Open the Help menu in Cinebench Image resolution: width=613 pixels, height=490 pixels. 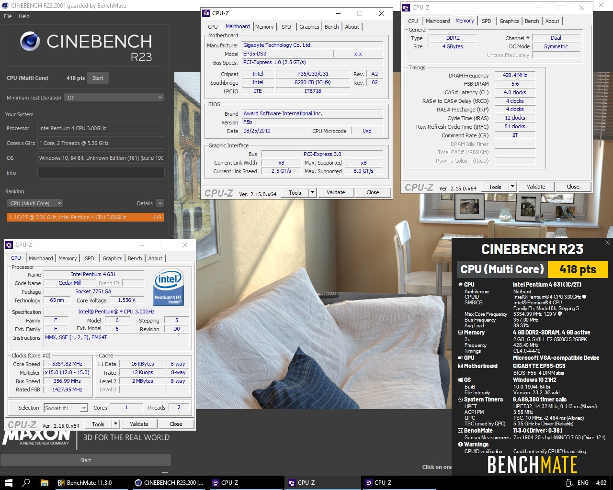tap(24, 16)
